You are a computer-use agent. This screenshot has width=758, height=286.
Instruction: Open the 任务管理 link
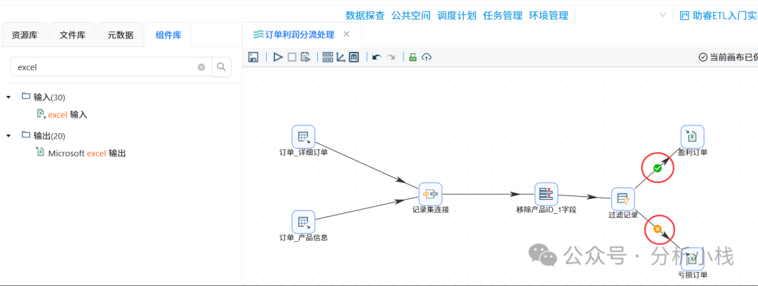click(x=503, y=15)
